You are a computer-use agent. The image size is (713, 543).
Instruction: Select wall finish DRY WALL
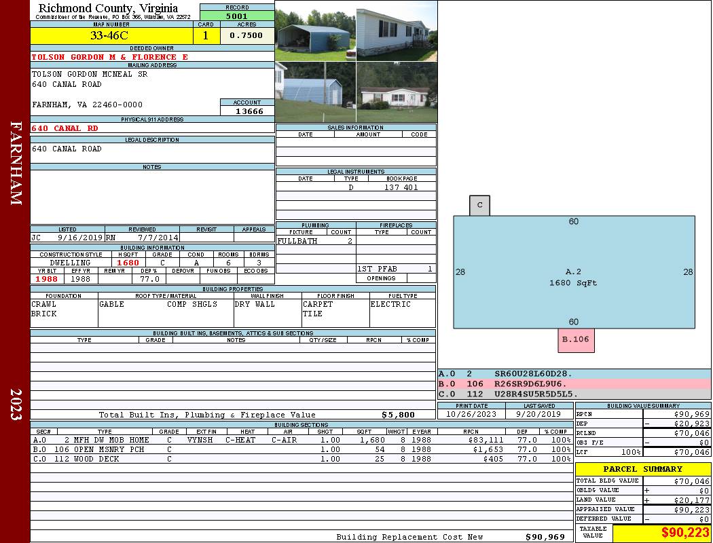(x=255, y=304)
